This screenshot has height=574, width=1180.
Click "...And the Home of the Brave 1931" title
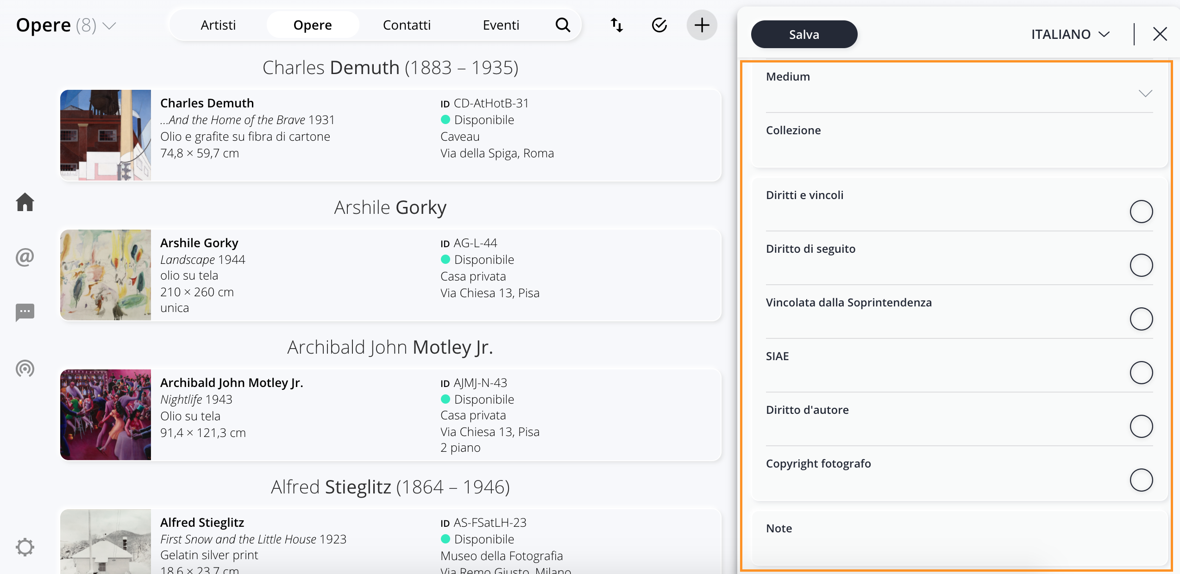pos(247,119)
